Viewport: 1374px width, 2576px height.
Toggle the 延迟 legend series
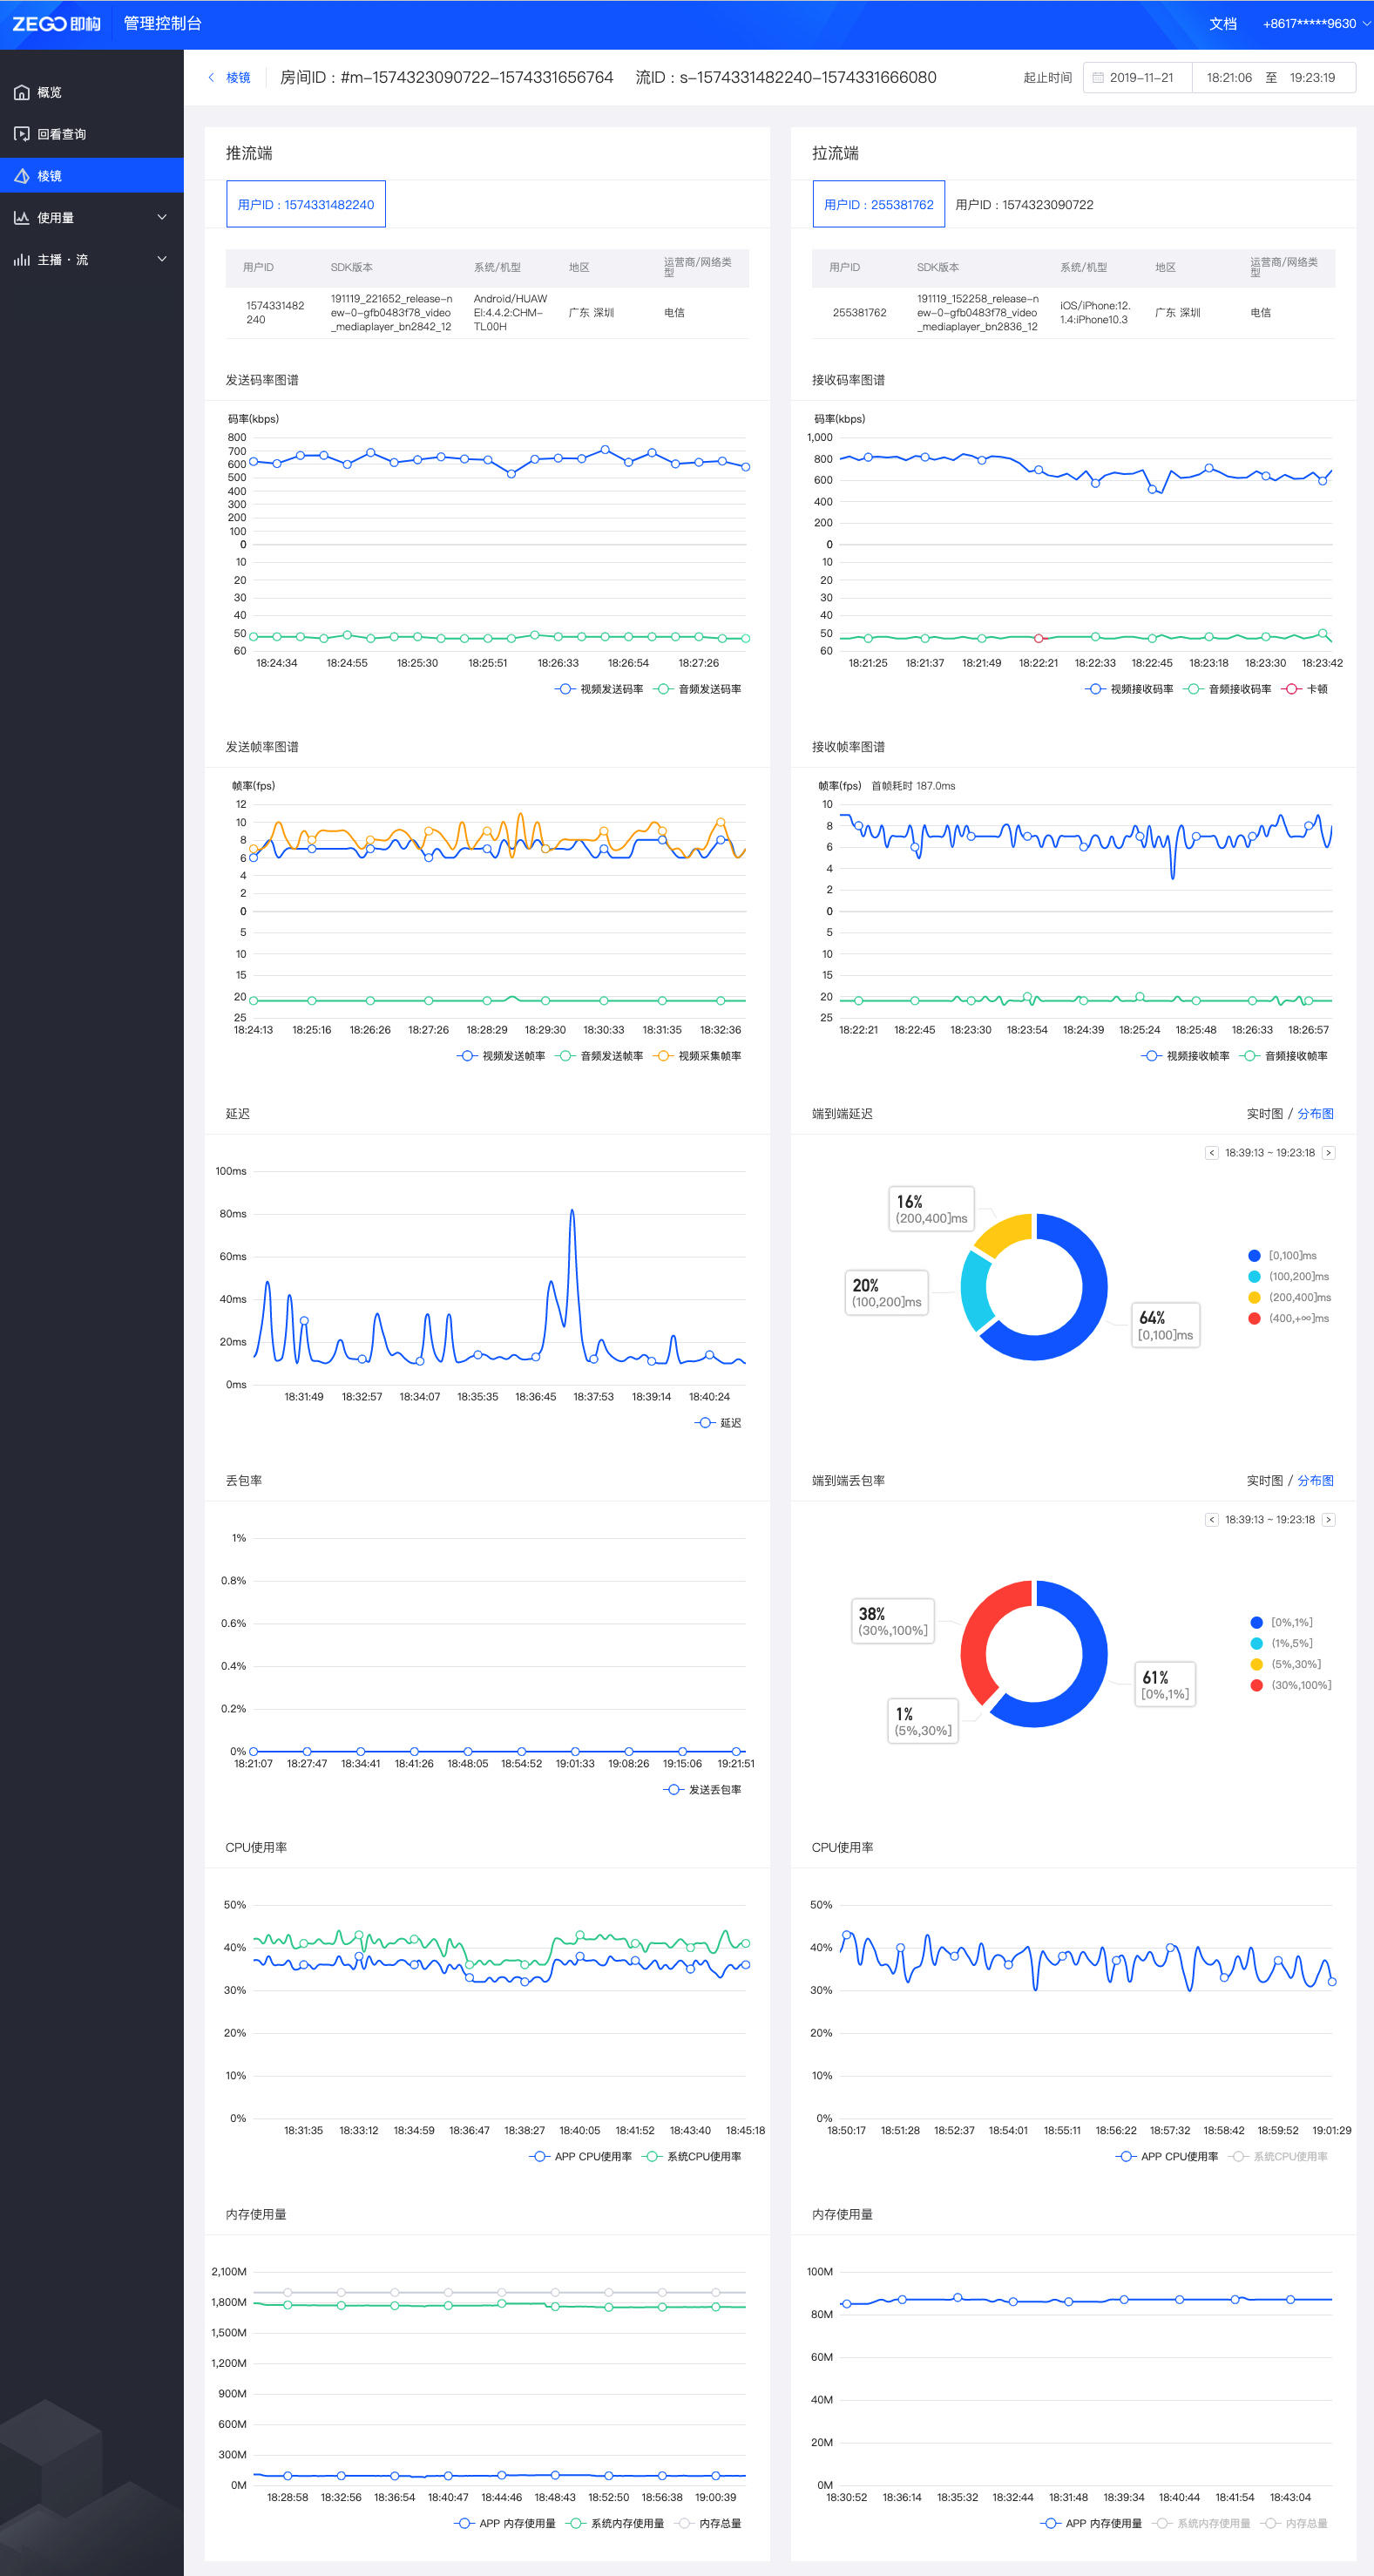pyautogui.click(x=718, y=1423)
